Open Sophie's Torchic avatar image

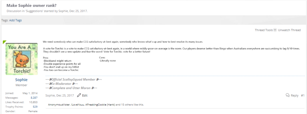(x=21, y=59)
